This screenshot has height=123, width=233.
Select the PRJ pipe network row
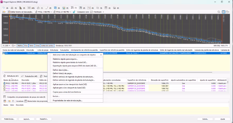tap(116, 53)
